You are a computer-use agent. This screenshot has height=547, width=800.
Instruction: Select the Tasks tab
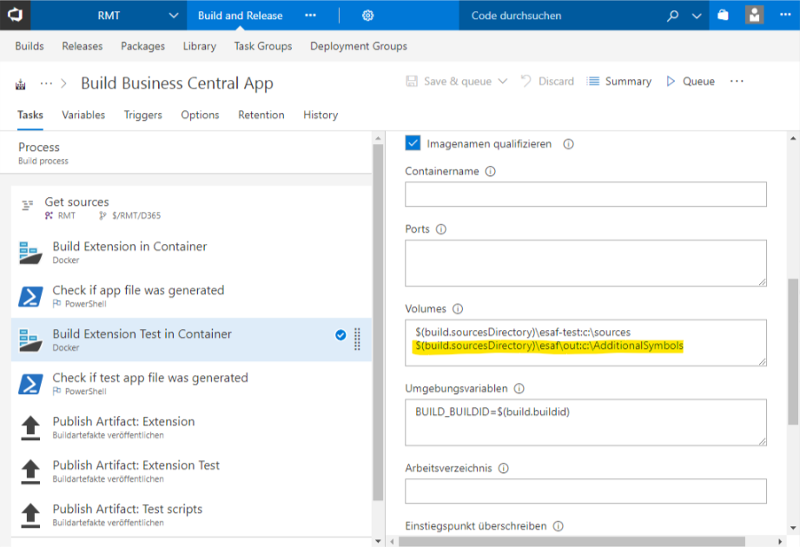(x=30, y=115)
